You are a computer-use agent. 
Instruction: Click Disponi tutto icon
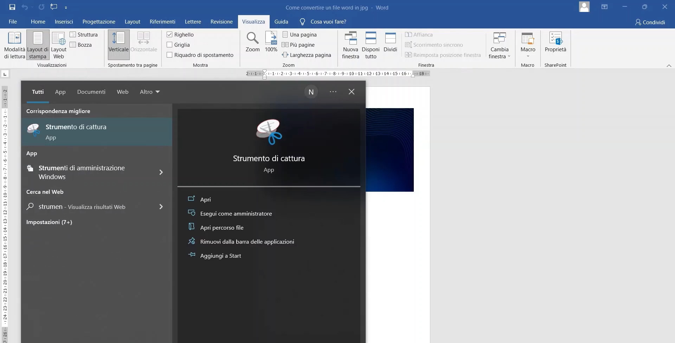tap(371, 38)
